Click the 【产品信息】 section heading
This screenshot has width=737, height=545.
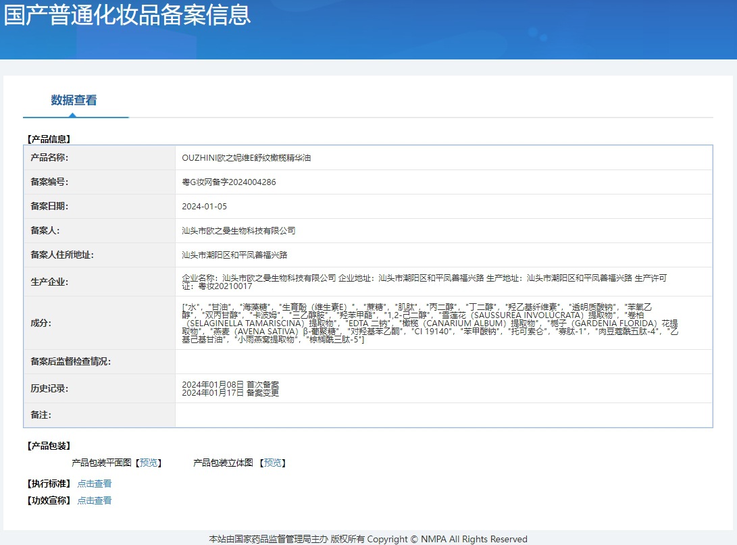point(49,139)
